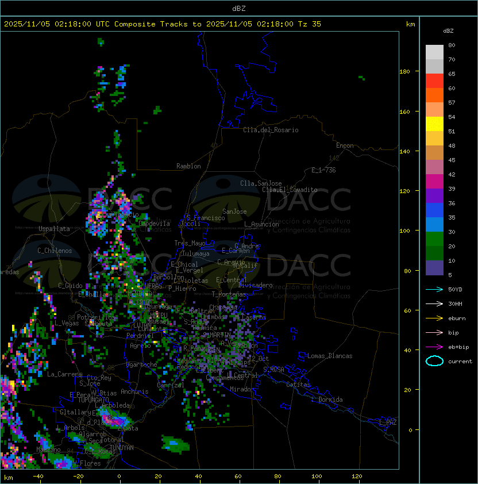Click the 'E_1-736' map label
The height and width of the screenshot is (484, 478).
click(x=323, y=170)
